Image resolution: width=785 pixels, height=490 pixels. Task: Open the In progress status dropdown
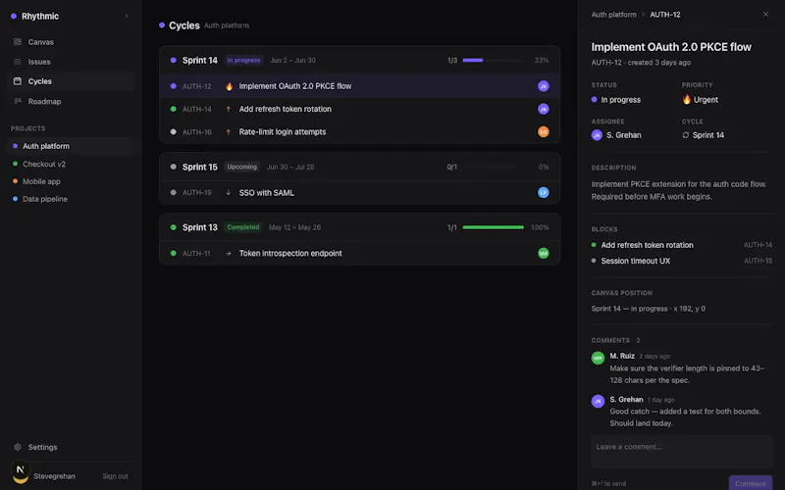click(x=616, y=100)
